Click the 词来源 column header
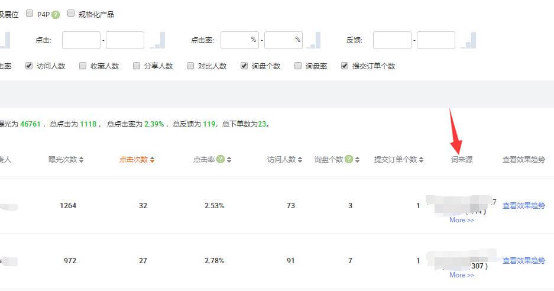The height and width of the screenshot is (291, 554). [x=461, y=160]
